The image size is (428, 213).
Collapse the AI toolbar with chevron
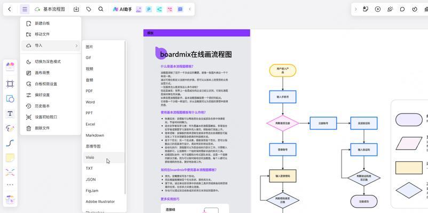pos(189,9)
